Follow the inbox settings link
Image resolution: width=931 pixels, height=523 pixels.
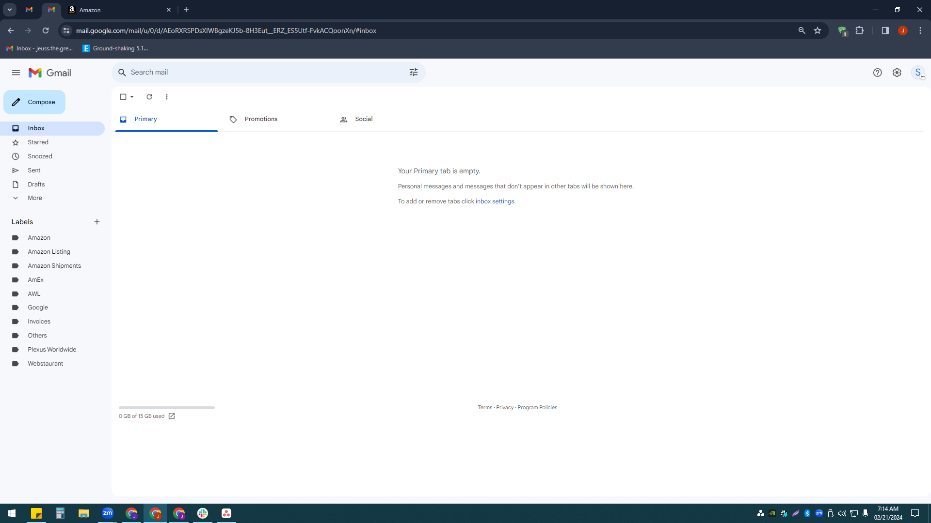pos(495,201)
